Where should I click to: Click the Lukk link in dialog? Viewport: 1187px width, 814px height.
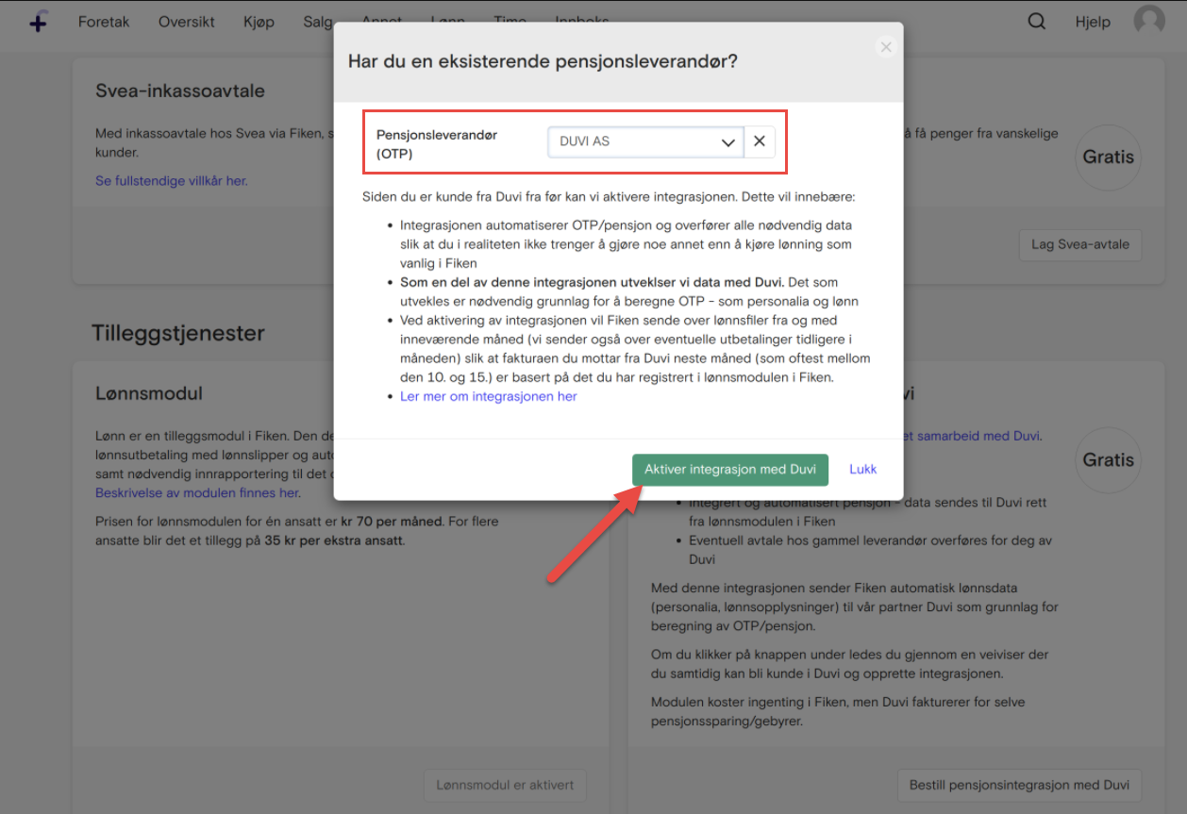pos(862,469)
